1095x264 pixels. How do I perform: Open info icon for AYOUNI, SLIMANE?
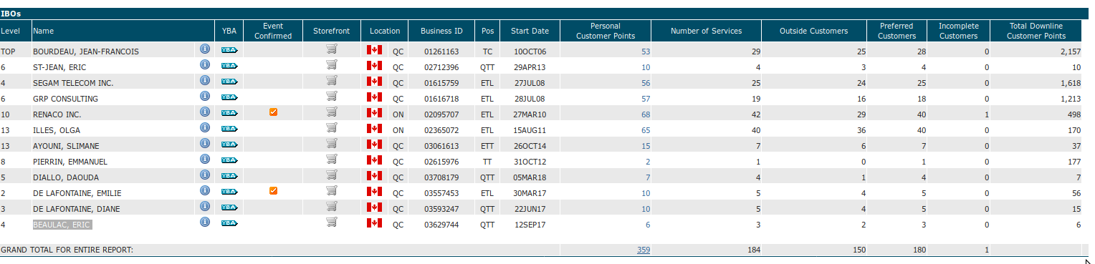coord(204,144)
